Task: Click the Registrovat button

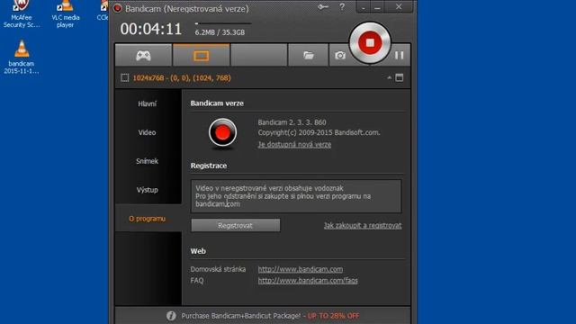Action: 236,225
